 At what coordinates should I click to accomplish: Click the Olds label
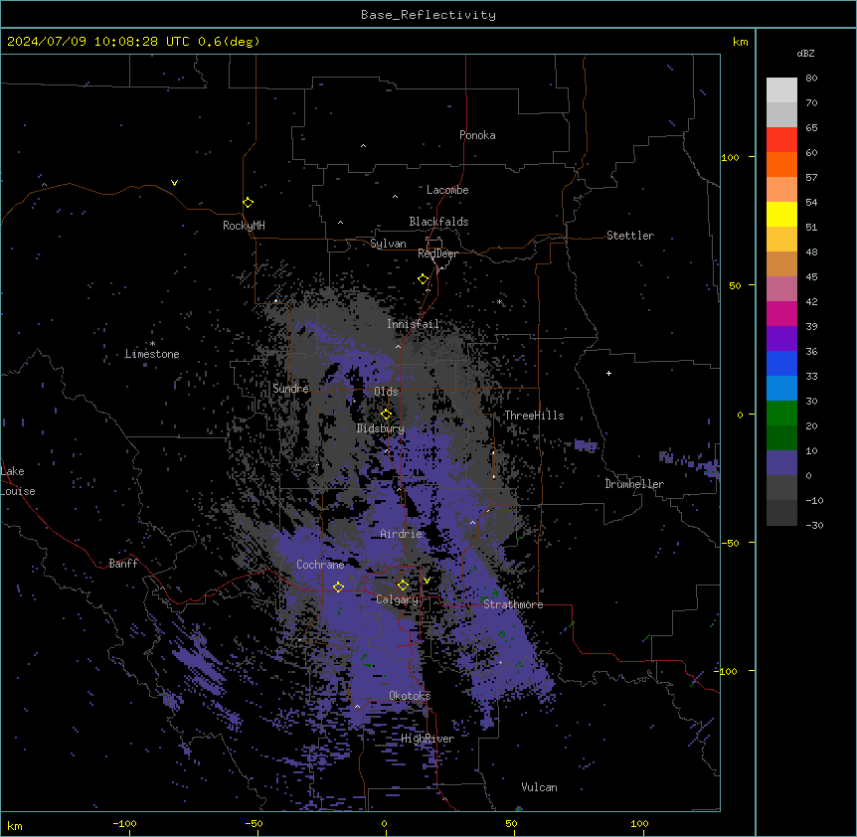386,392
